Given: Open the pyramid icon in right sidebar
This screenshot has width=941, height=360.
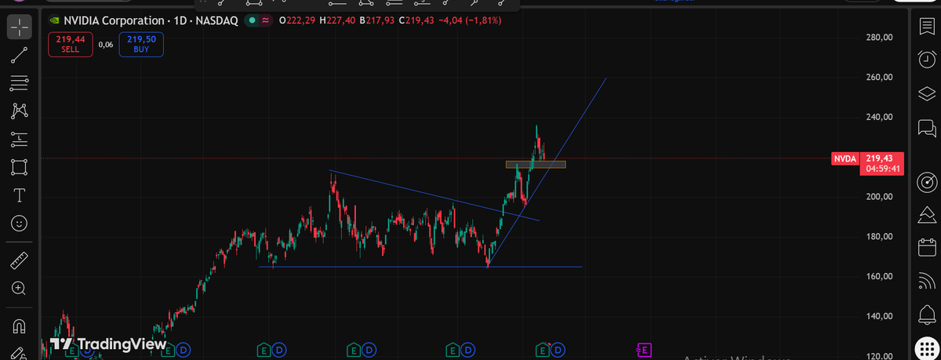Looking at the screenshot, I should tap(926, 215).
